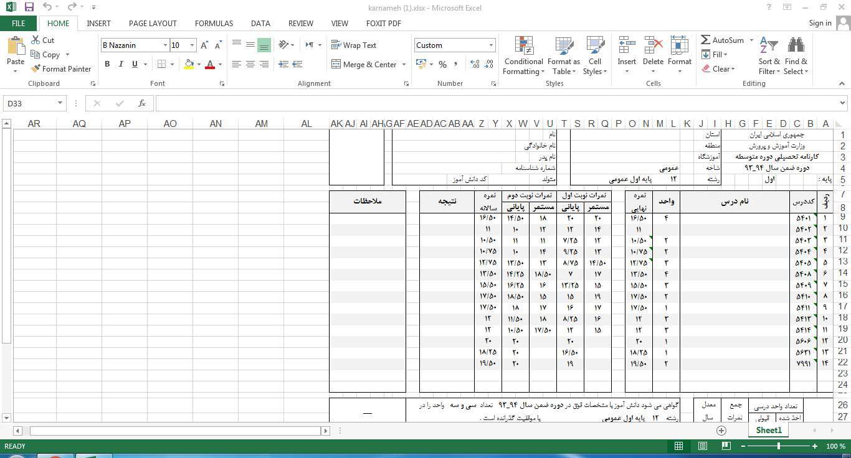
Task: Increase decimal places icon
Action: (x=475, y=64)
